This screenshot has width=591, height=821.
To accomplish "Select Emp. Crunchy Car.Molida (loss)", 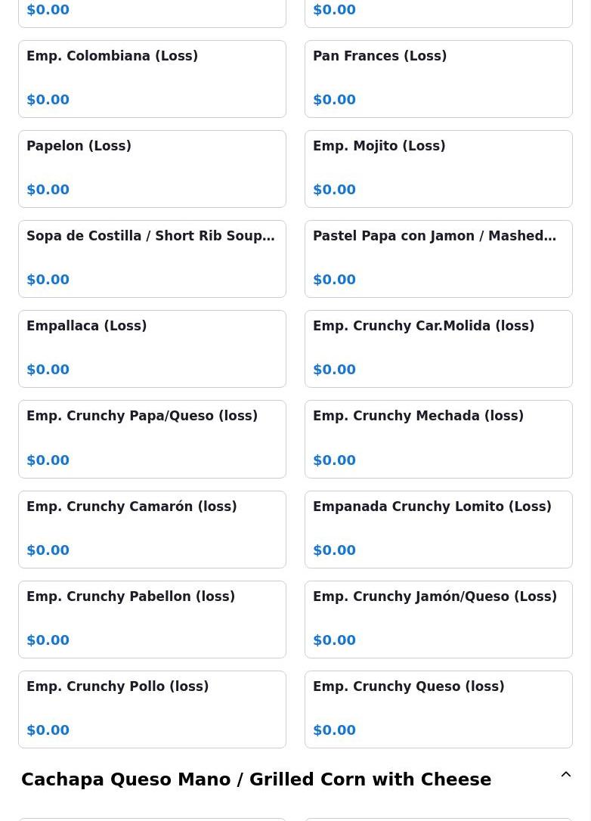I will pyautogui.click(x=438, y=349).
